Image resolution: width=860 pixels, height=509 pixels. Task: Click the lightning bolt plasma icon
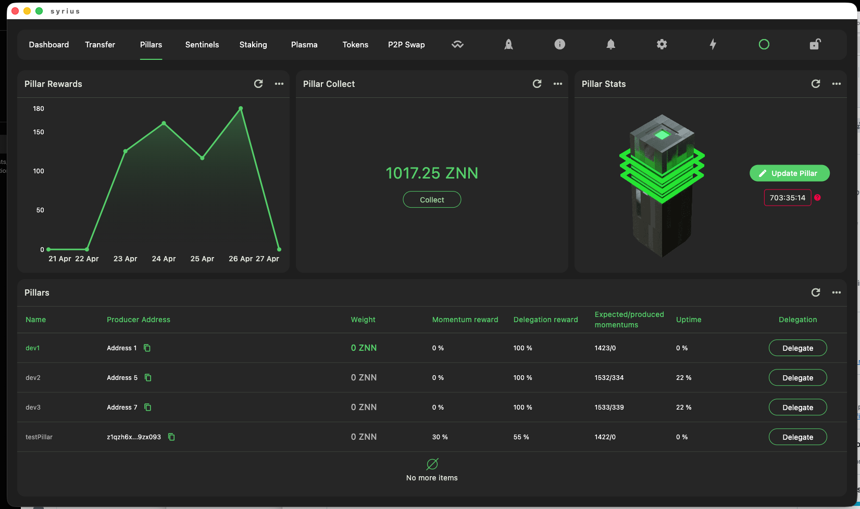(x=713, y=44)
